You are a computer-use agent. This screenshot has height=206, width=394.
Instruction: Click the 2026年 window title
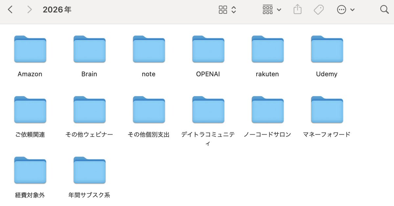[x=57, y=10]
